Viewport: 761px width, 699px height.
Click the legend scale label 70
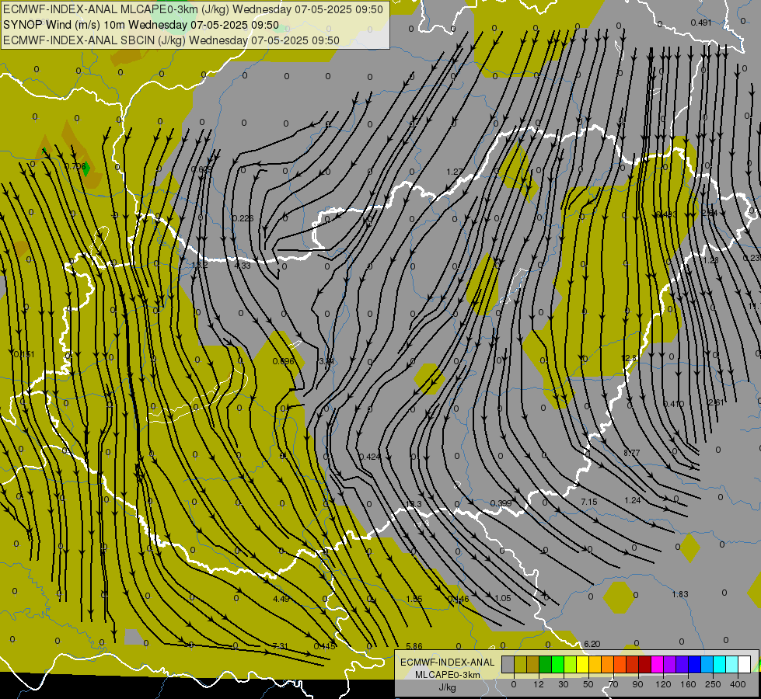tap(613, 684)
